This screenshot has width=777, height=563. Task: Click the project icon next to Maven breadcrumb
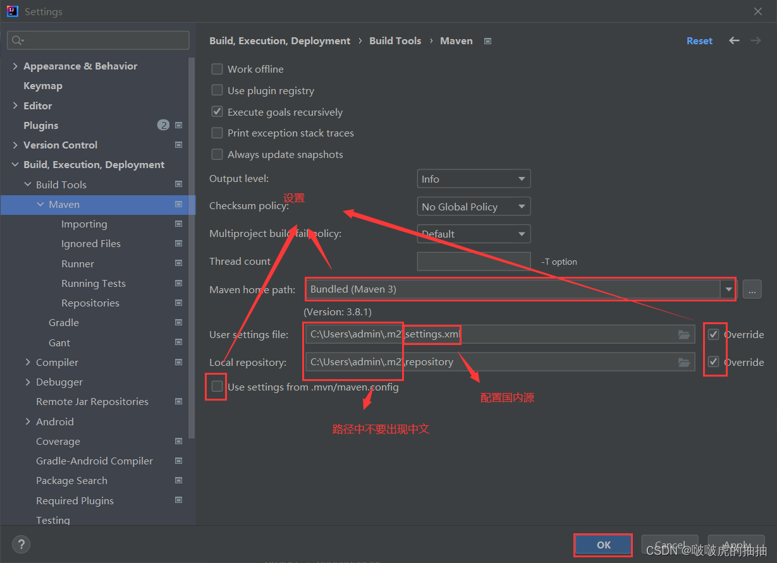pyautogui.click(x=487, y=41)
